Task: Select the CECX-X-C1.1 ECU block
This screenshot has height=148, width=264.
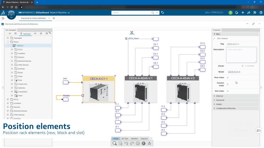Action: click(x=99, y=89)
